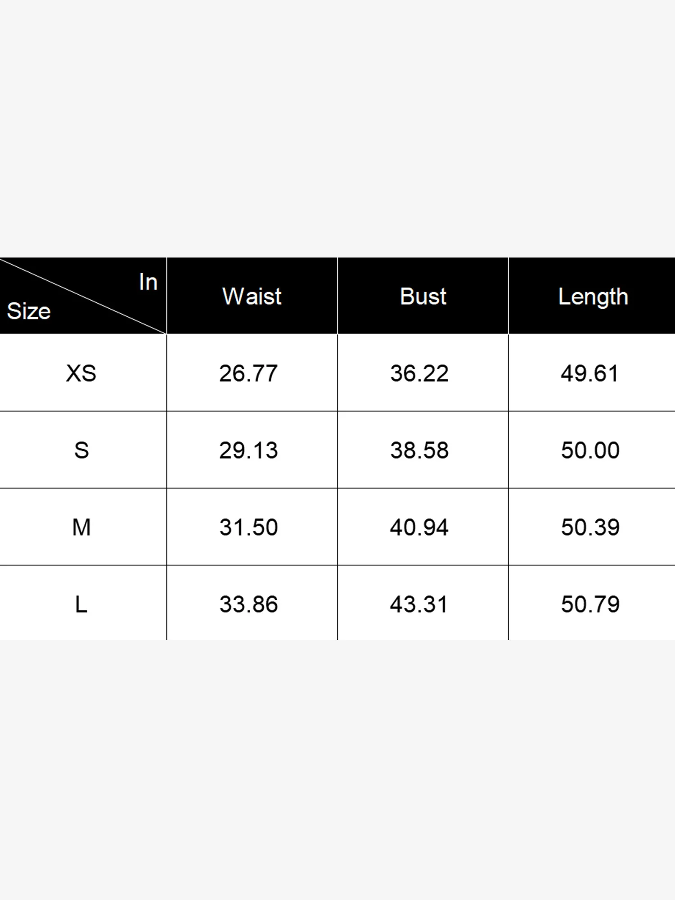Click the Bust column header
Screen dimensions: 675x900
click(423, 297)
